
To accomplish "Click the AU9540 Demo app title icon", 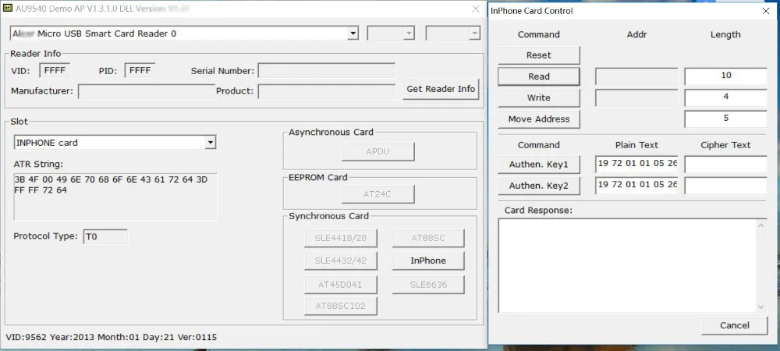I will pos(8,9).
